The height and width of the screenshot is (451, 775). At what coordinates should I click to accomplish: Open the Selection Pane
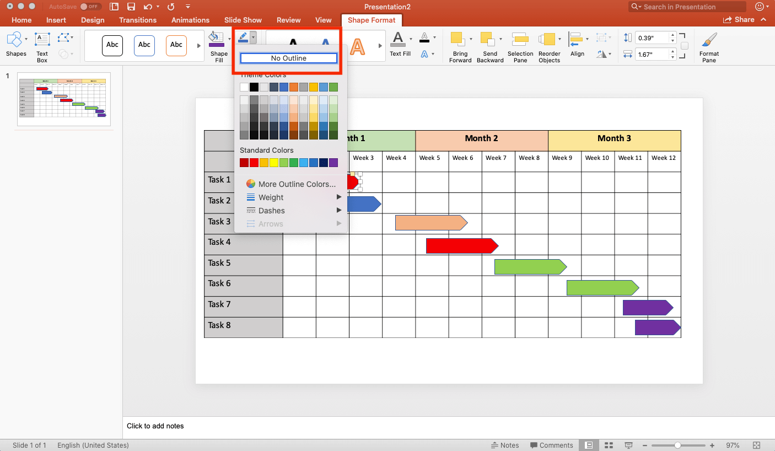pos(520,46)
